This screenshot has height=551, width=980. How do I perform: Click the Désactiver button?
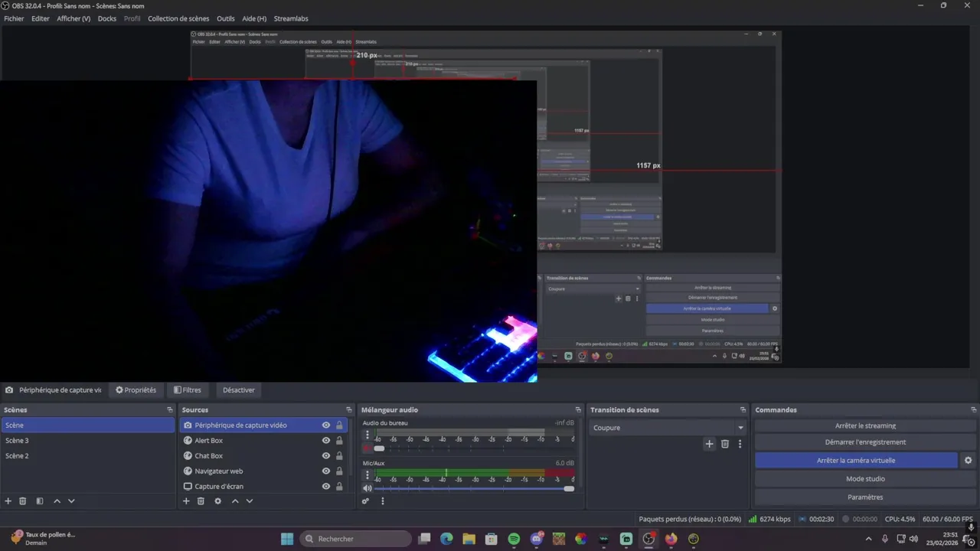239,390
